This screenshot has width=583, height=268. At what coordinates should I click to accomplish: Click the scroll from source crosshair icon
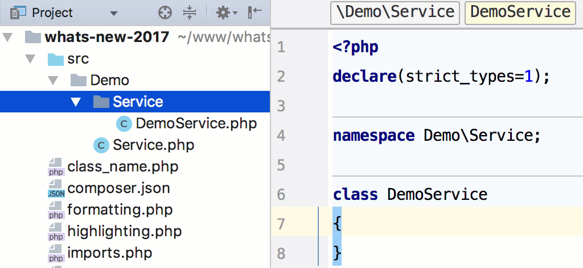(165, 13)
